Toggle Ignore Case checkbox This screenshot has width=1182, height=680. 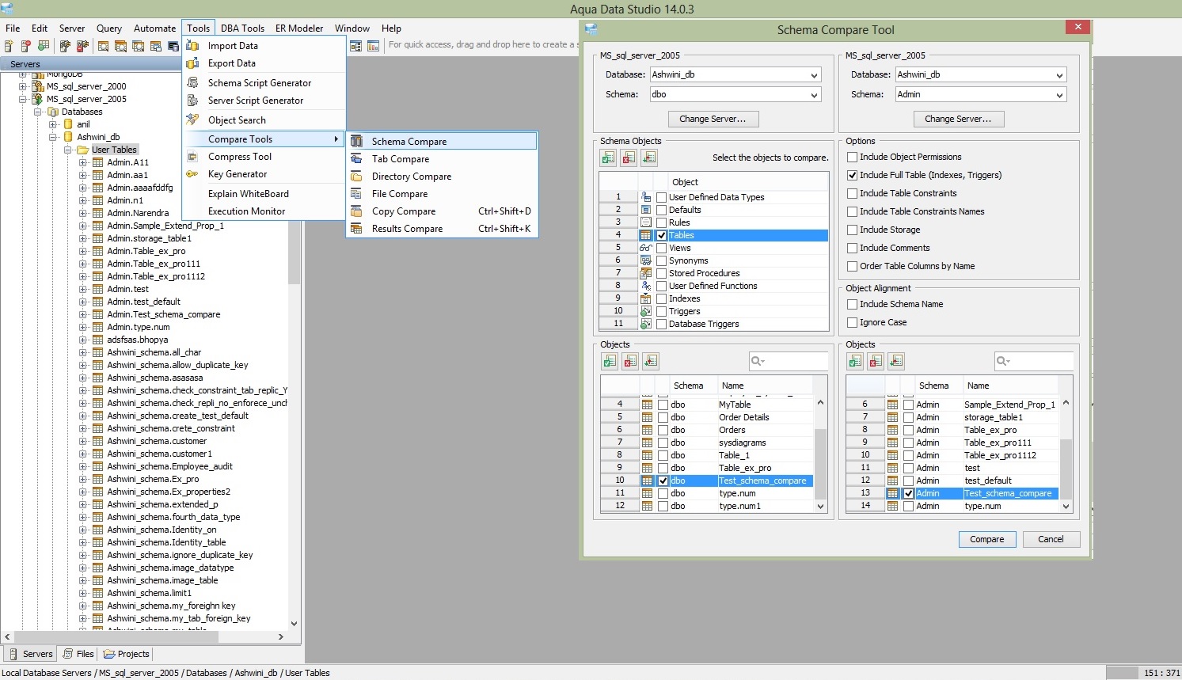click(853, 322)
